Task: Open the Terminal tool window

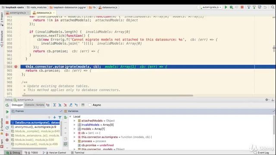Action: click(78, 153)
